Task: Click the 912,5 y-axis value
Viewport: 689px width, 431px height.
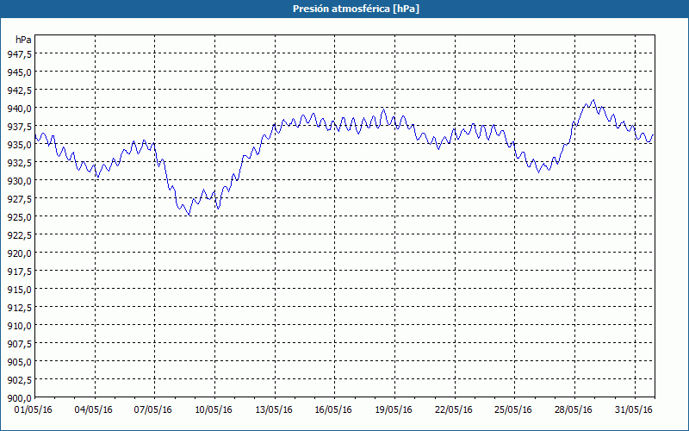Action: (x=19, y=307)
